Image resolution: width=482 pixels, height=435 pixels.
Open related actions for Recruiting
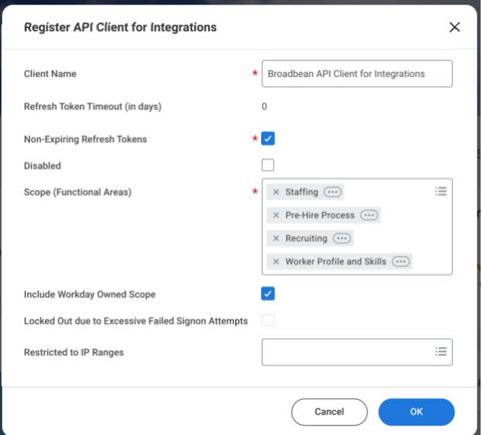tap(342, 238)
